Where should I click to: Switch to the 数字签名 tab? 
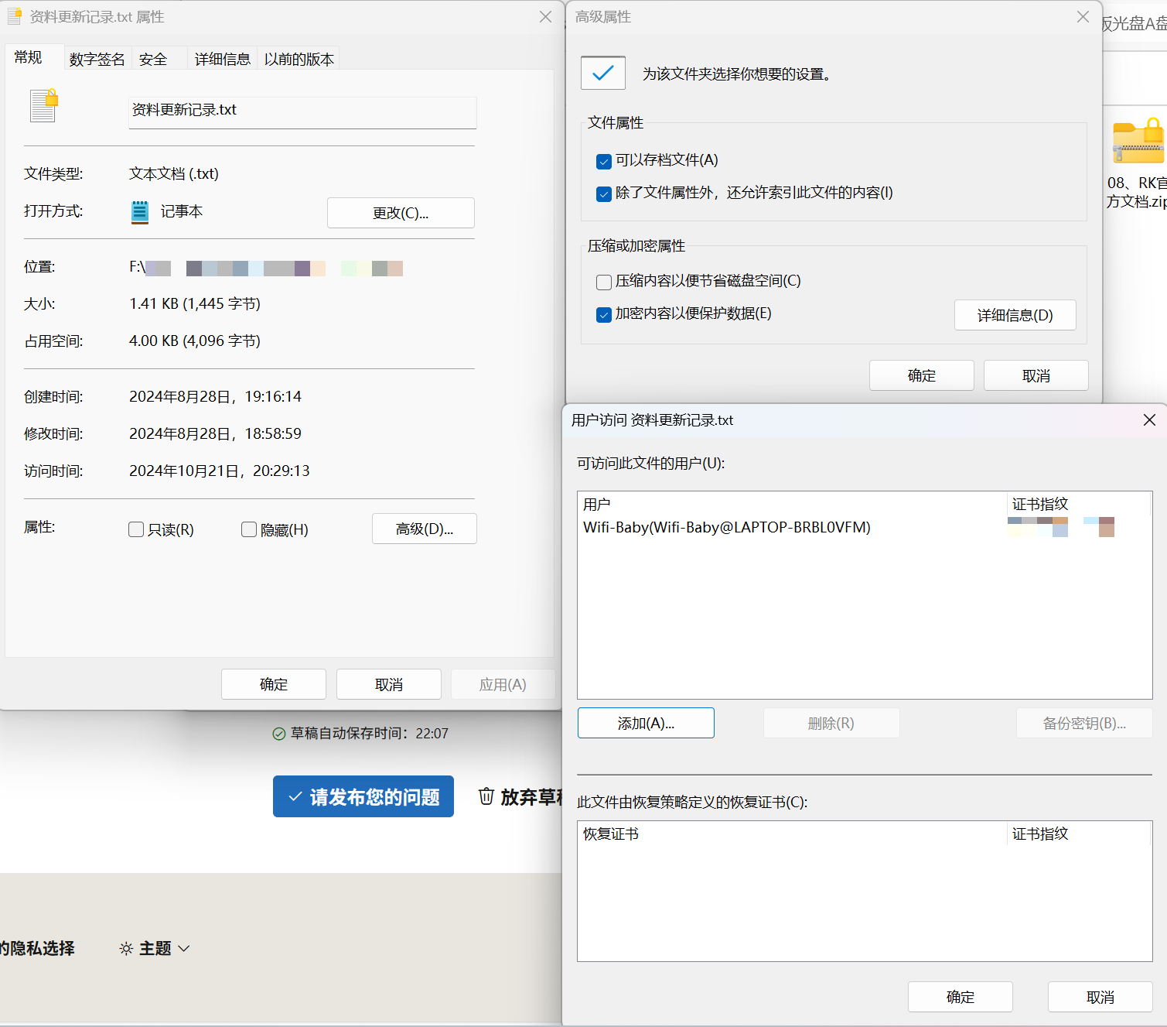coord(97,58)
